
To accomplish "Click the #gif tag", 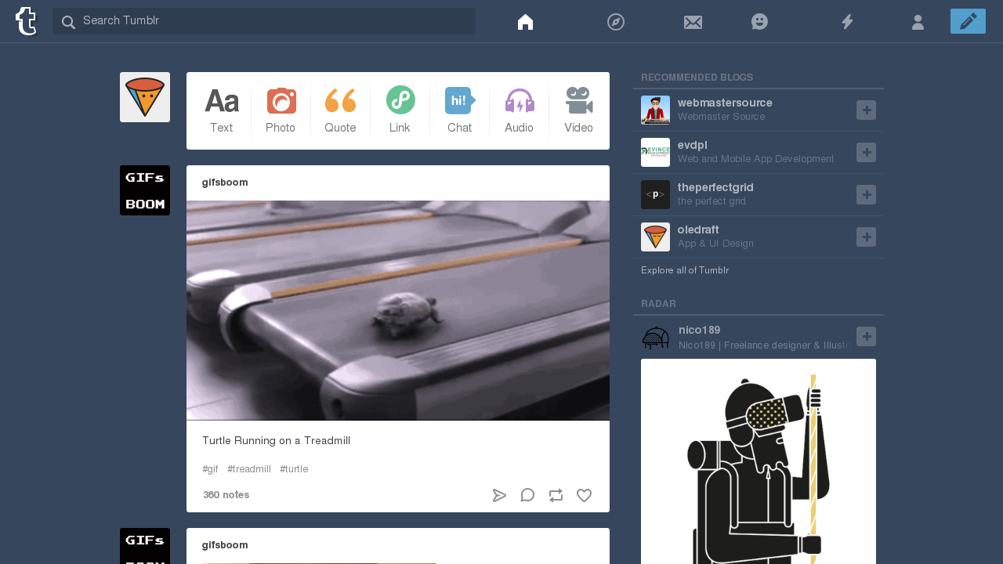I will 210,469.
